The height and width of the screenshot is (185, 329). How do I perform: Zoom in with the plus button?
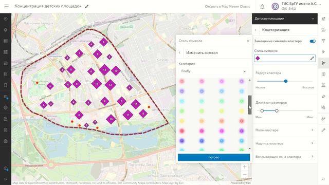[245, 167]
